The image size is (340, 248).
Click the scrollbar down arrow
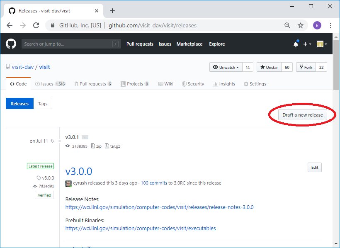tap(336, 244)
